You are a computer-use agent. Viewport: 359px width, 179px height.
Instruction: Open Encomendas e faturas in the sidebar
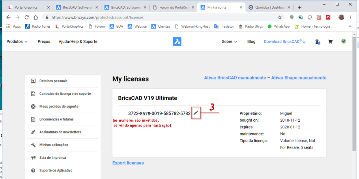(x=63, y=119)
